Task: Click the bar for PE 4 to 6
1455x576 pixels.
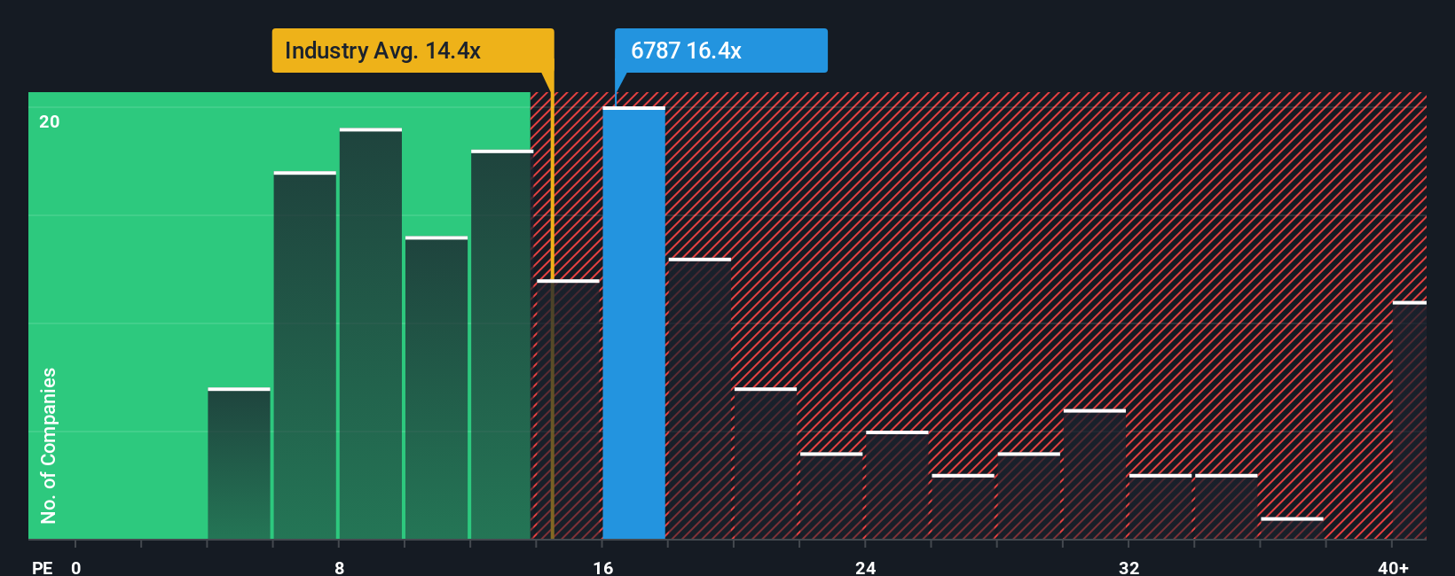Action: (x=239, y=463)
